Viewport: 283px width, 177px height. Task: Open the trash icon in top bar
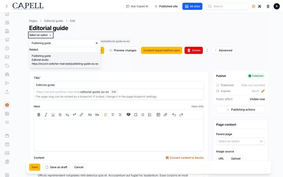(268, 6)
